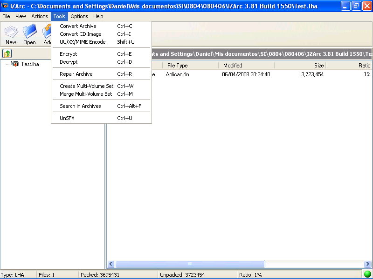Click the Add files toolbar icon
This screenshot has height=279, width=373.
[47, 33]
